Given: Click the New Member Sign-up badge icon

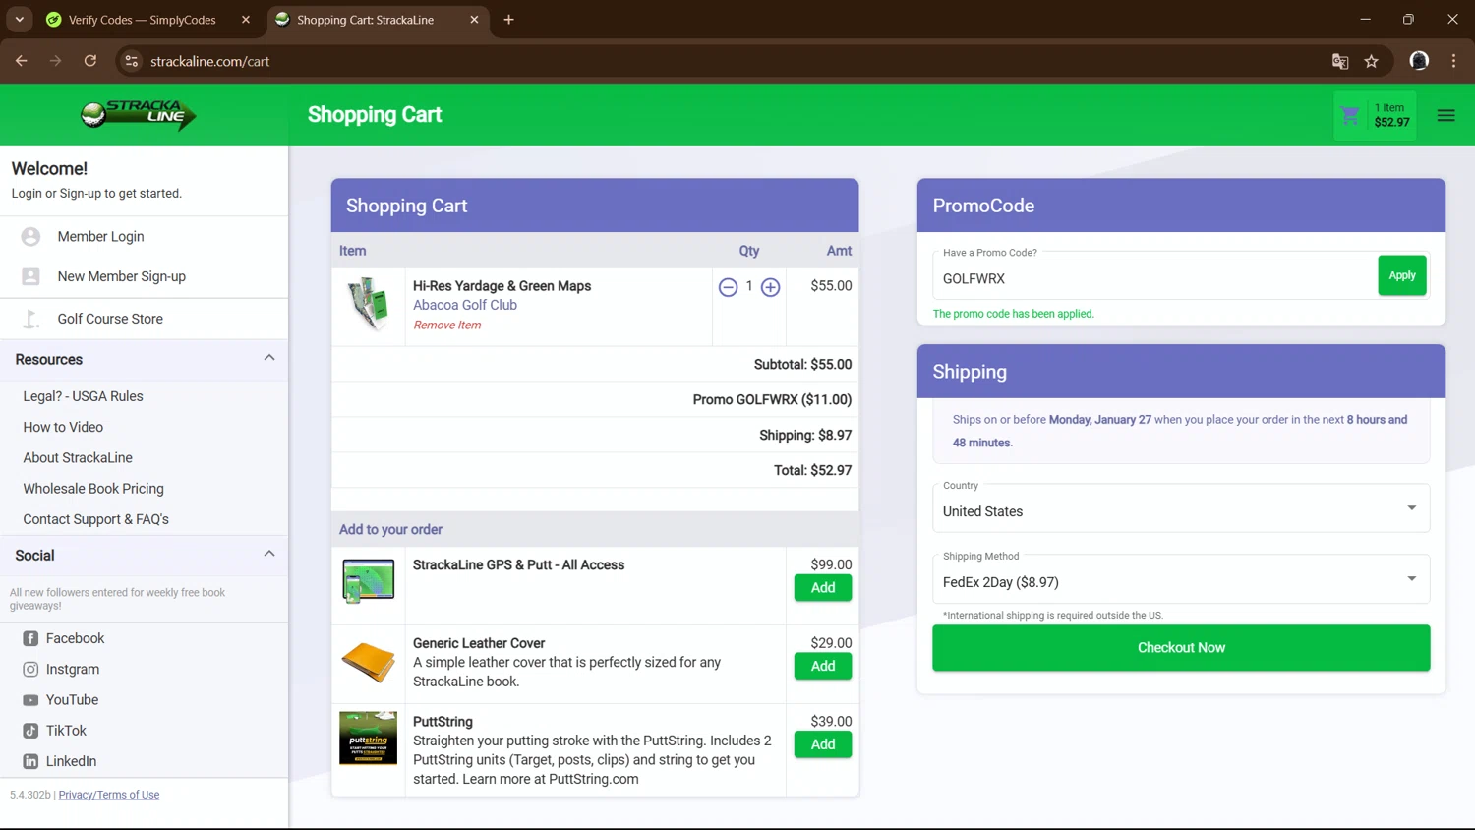Looking at the screenshot, I should 30,276.
